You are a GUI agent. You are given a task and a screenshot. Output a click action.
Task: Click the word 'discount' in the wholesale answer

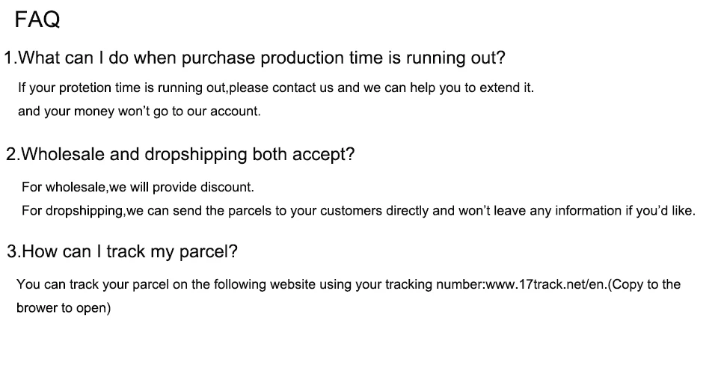pos(231,186)
